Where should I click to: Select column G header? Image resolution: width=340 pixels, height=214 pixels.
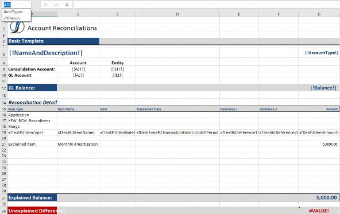(319, 14)
